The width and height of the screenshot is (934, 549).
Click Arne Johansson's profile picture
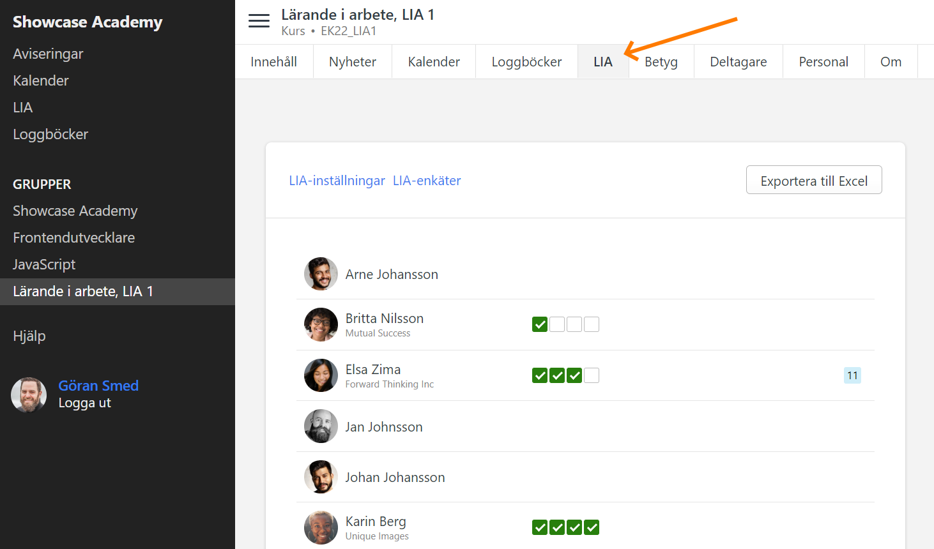point(321,274)
